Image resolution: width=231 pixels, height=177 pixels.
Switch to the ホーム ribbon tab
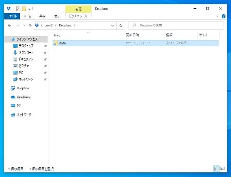27,16
